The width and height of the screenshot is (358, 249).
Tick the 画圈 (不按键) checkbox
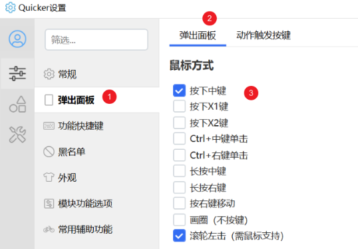coord(179,220)
